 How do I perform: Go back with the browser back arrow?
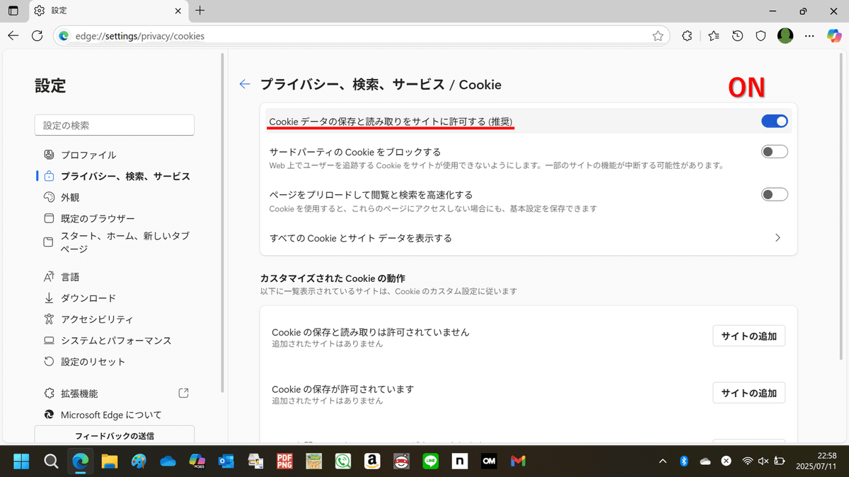tap(13, 35)
